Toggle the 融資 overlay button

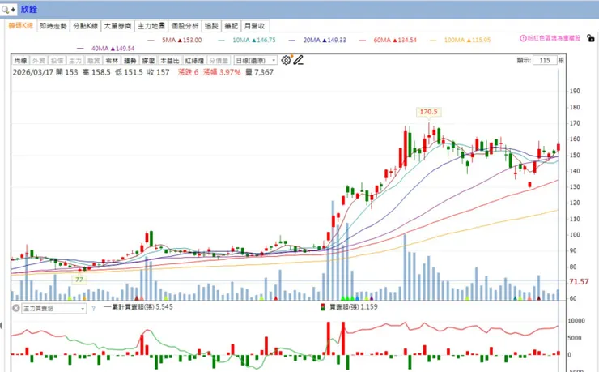coord(94,61)
